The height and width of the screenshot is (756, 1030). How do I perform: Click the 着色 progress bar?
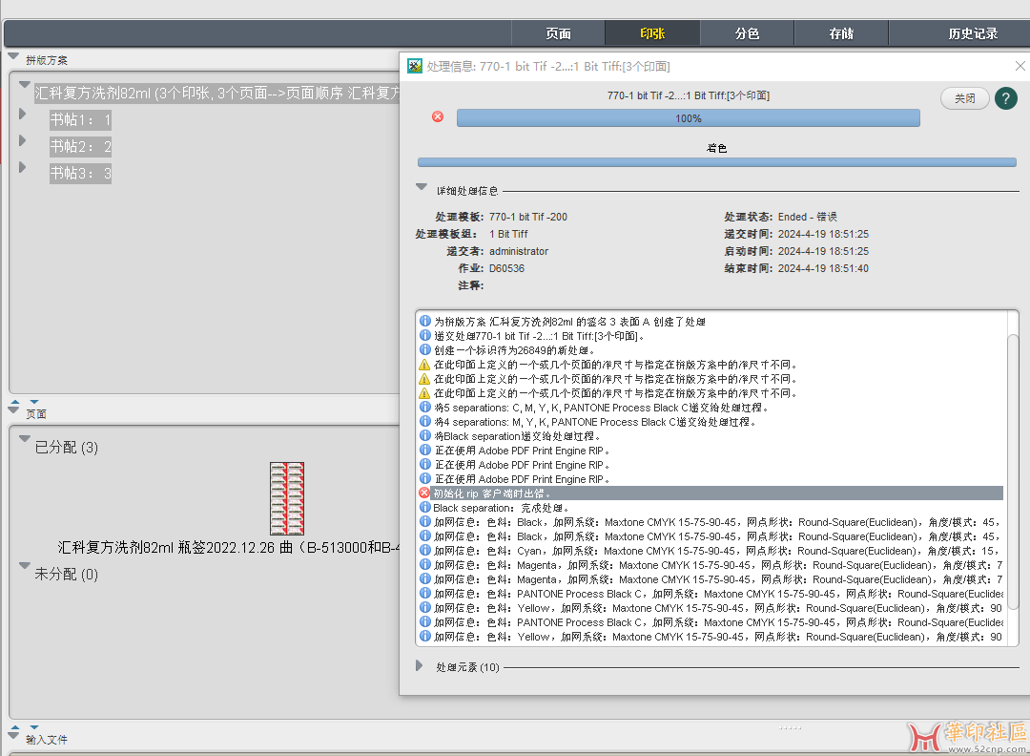click(716, 162)
